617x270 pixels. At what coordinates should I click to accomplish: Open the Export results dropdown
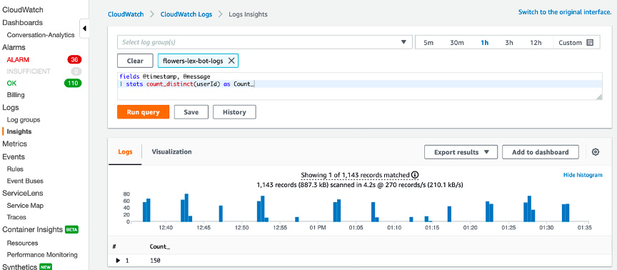[x=461, y=152]
